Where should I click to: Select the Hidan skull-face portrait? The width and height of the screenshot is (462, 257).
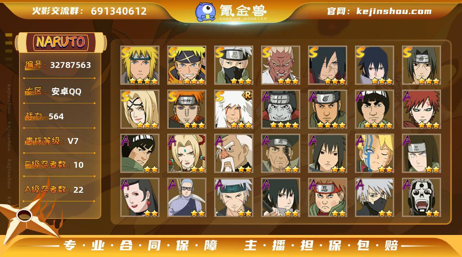(421, 198)
